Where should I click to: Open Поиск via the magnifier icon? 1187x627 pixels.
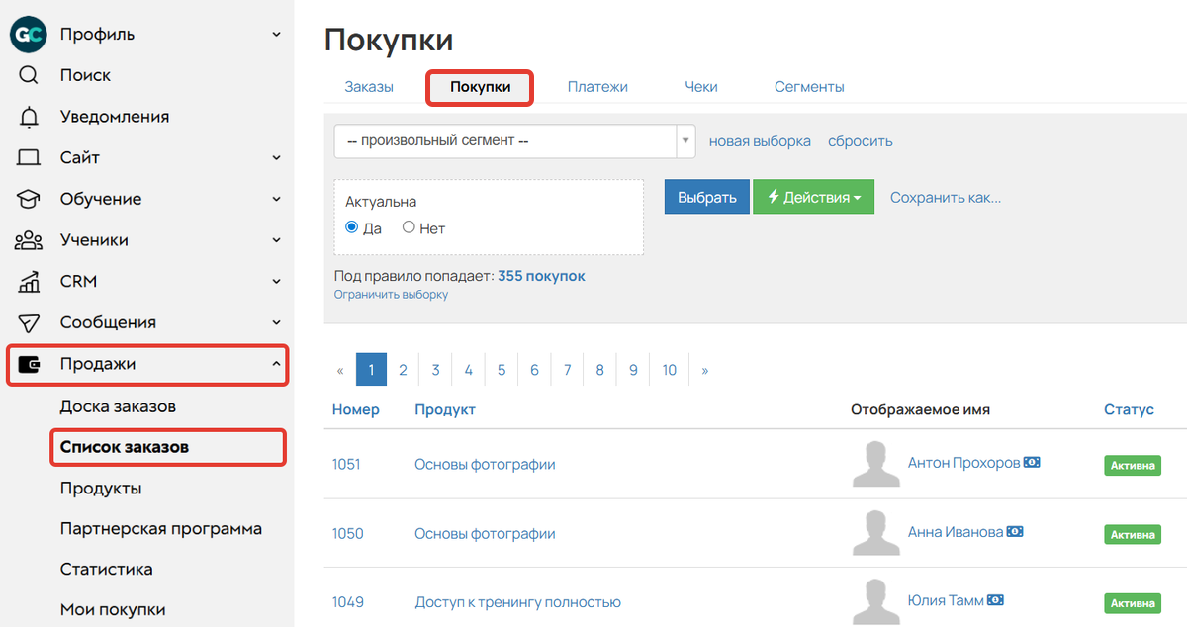coord(28,74)
